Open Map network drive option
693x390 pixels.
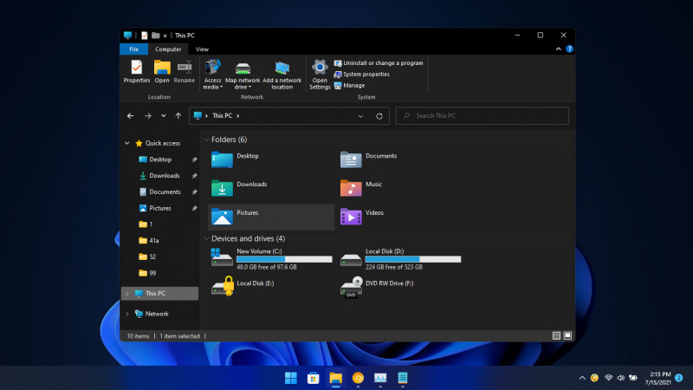[x=243, y=75]
